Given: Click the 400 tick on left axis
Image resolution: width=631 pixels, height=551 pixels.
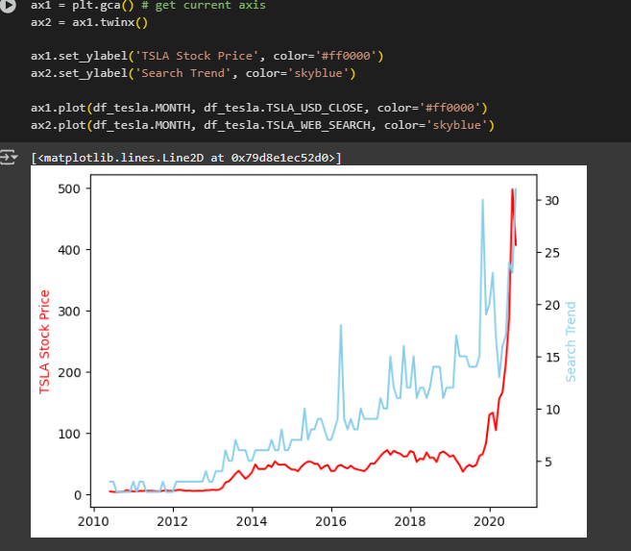Looking at the screenshot, I should point(69,250).
